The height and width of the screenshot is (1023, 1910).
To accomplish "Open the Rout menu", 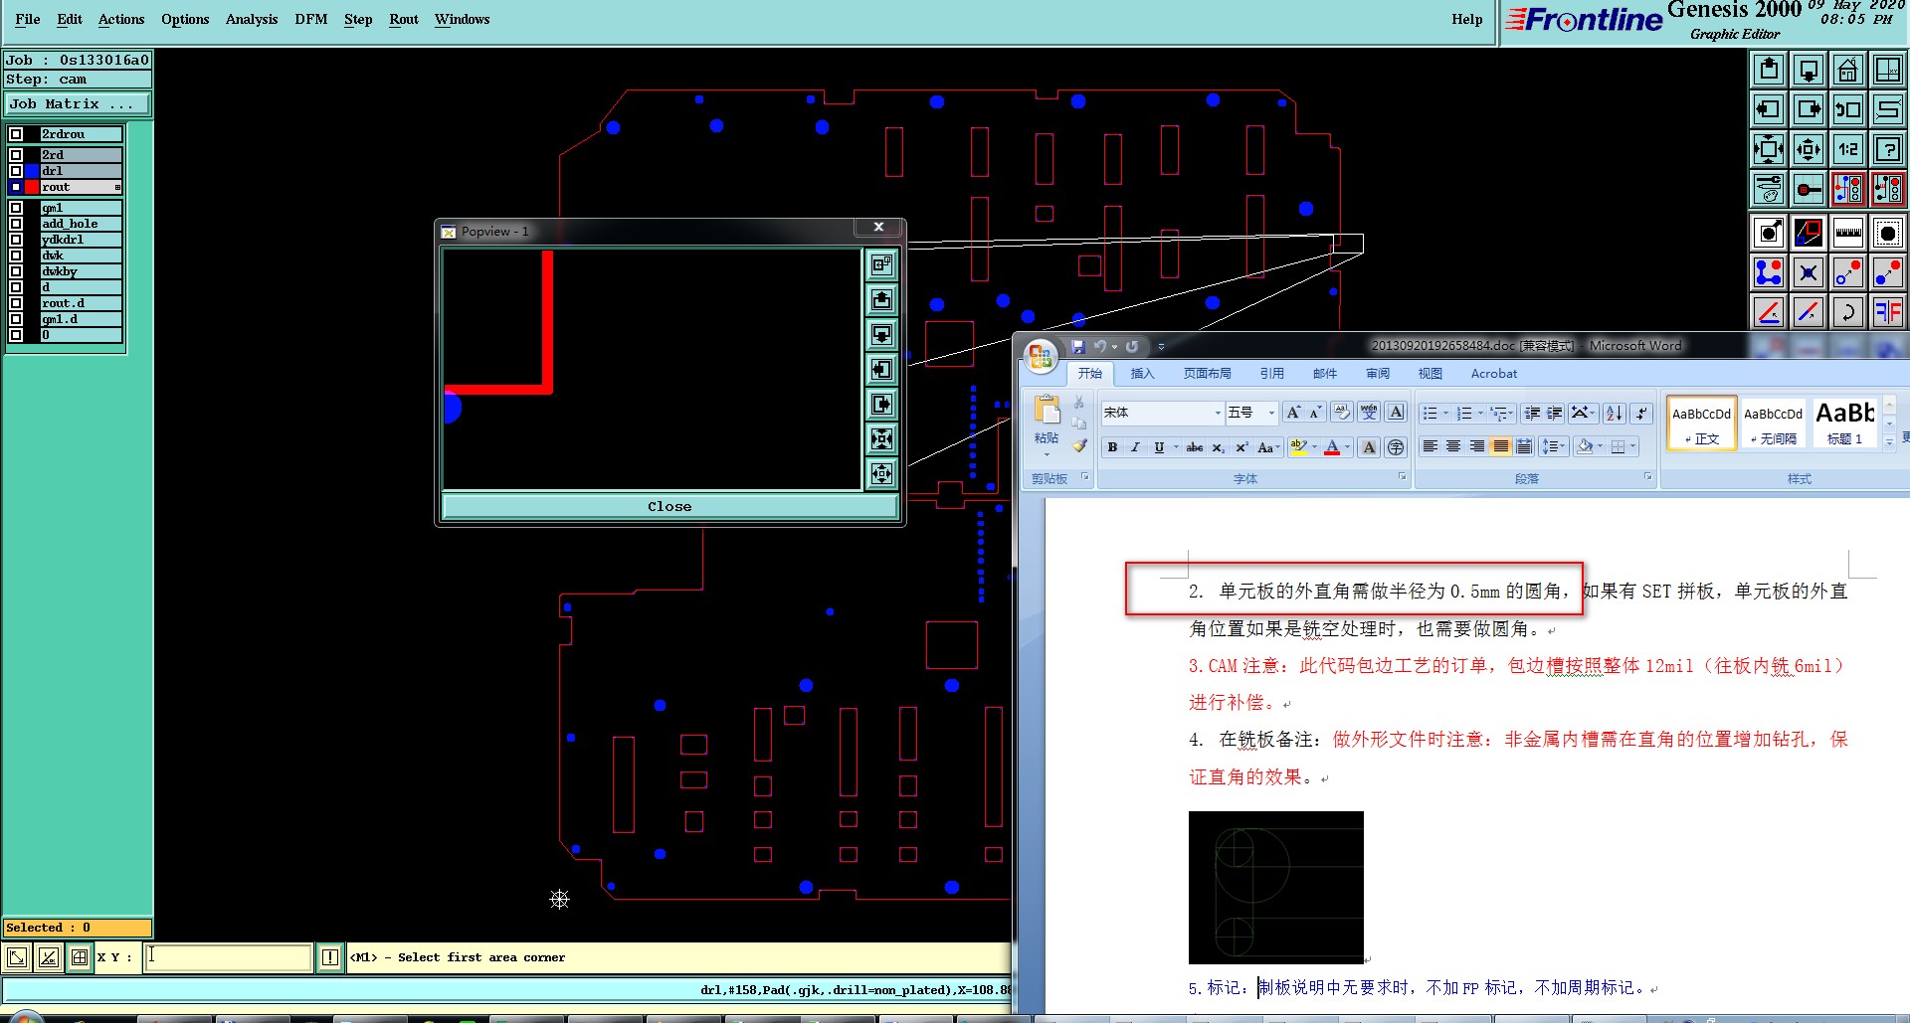I will tap(404, 19).
